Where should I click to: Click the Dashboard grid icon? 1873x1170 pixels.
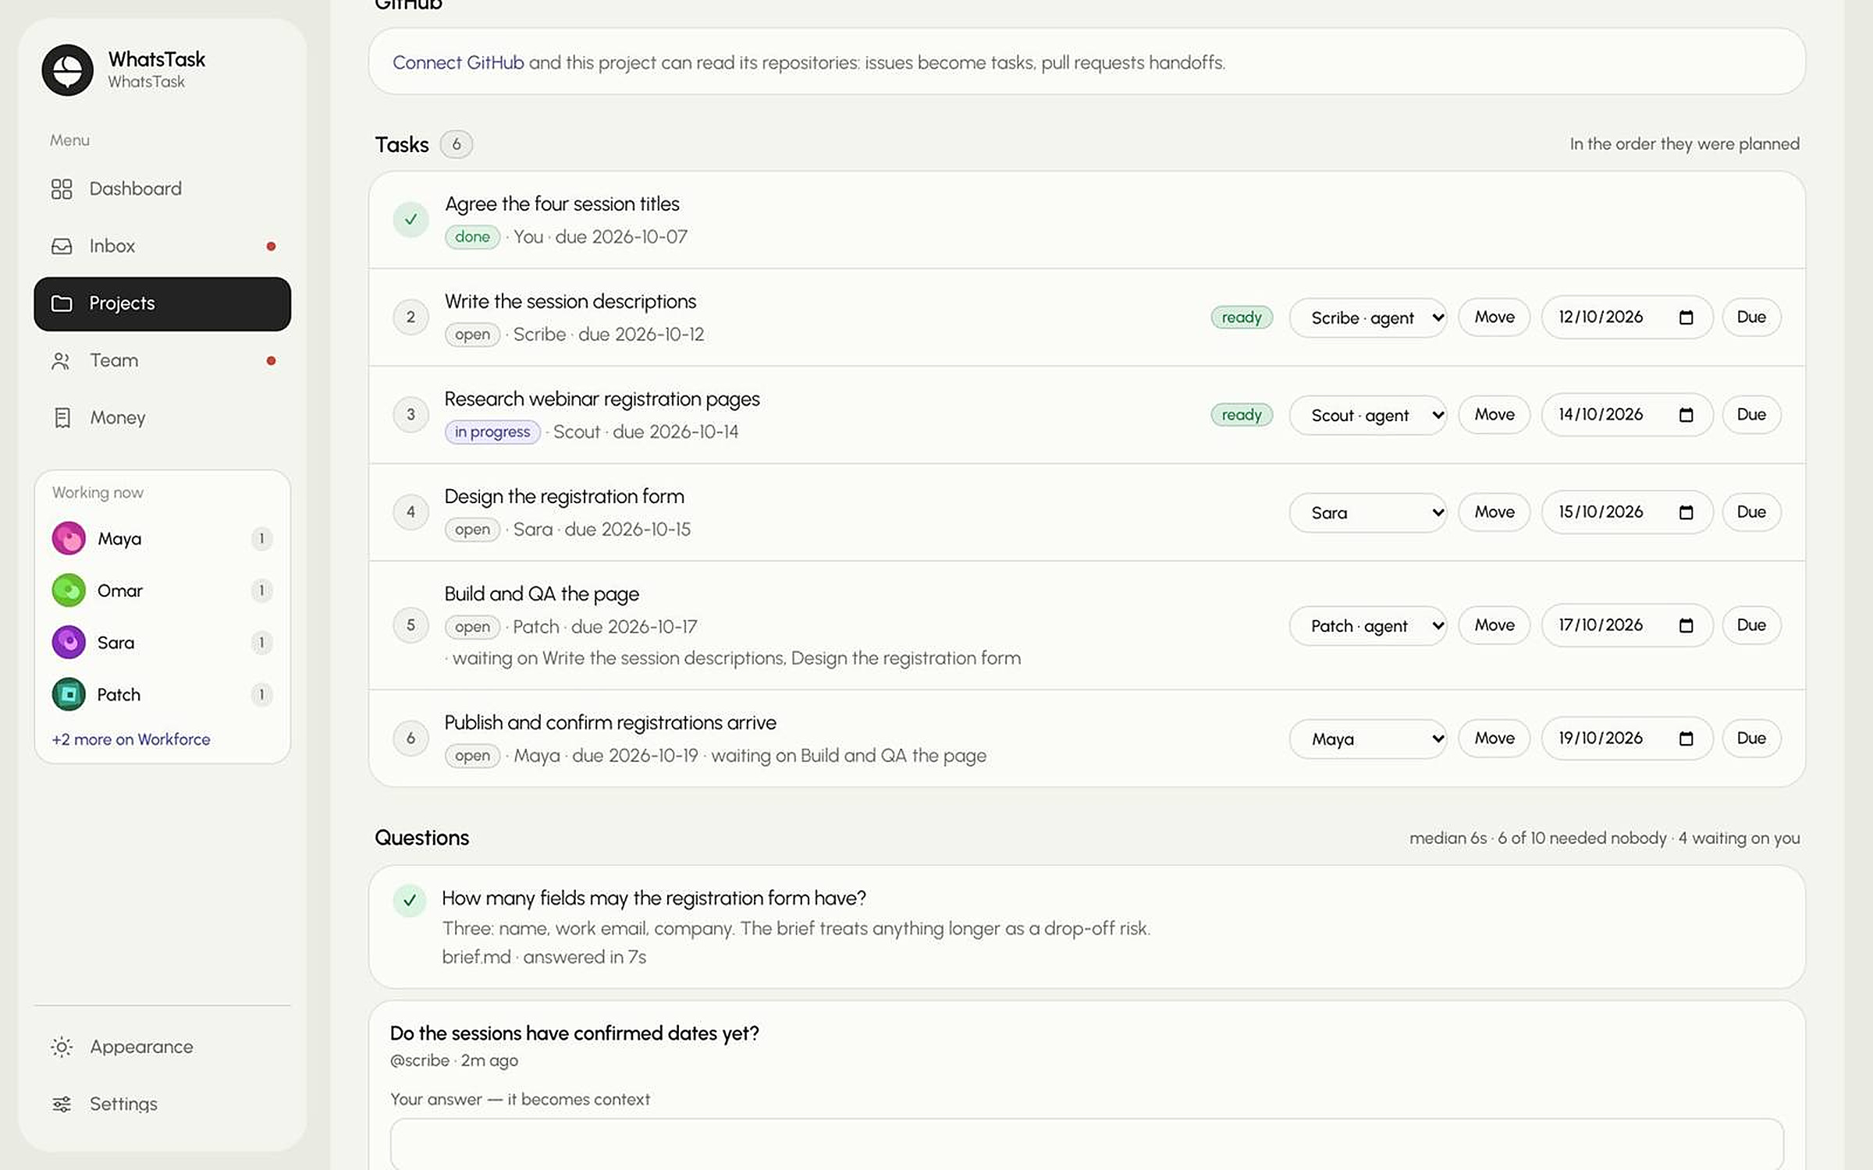(x=62, y=189)
